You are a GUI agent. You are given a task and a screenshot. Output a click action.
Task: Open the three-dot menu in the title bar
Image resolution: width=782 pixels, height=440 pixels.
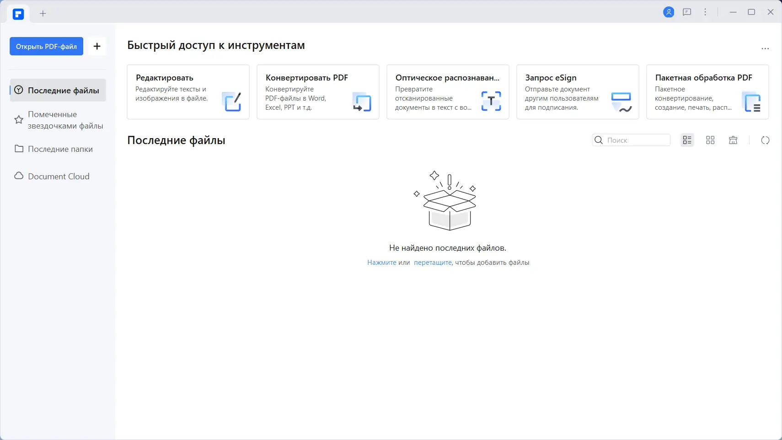(x=706, y=12)
